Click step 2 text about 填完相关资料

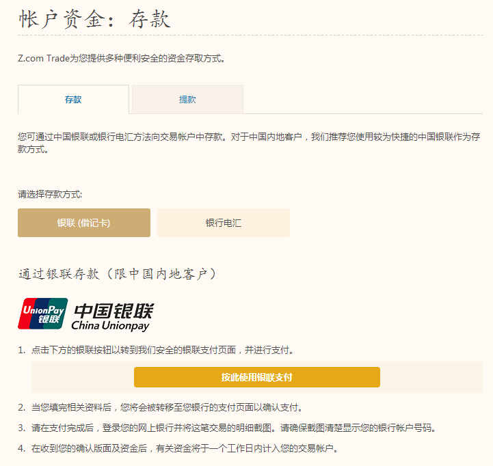(167, 407)
